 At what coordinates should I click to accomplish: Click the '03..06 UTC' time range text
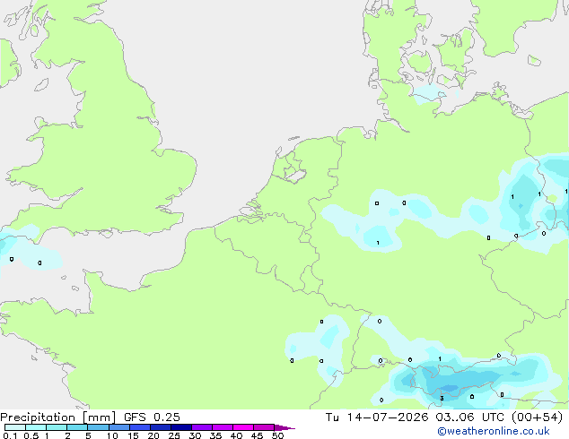point(470,417)
